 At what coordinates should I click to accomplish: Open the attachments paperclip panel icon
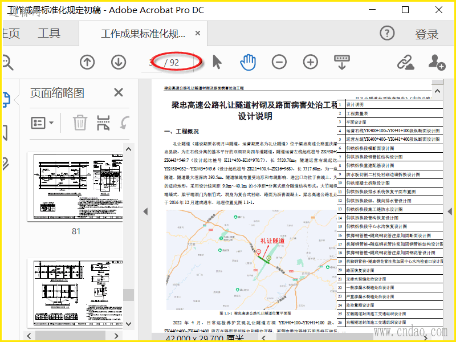pos(6,164)
